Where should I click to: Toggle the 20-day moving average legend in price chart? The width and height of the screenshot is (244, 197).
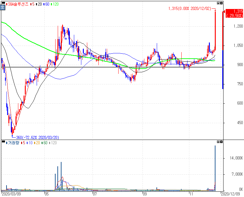[x=39, y=4]
